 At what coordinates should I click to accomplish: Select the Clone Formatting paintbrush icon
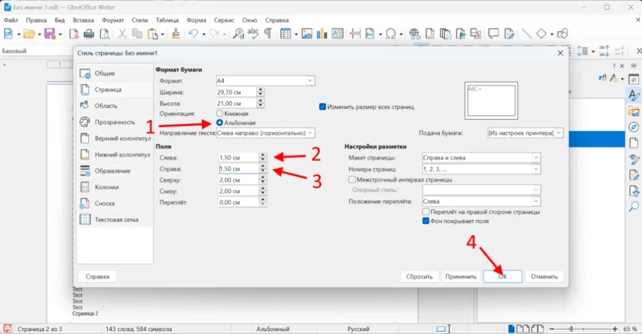coord(176,34)
